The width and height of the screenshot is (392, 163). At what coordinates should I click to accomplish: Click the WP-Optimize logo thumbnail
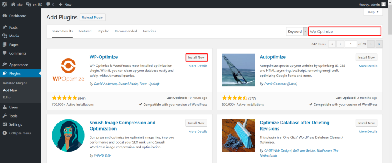tap(68, 70)
